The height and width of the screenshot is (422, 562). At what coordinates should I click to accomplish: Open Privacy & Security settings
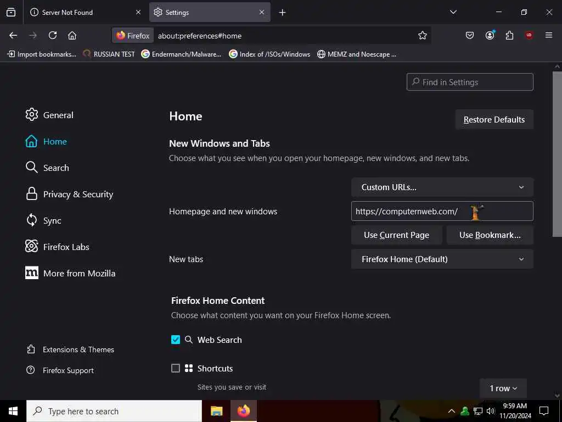pyautogui.click(x=69, y=194)
